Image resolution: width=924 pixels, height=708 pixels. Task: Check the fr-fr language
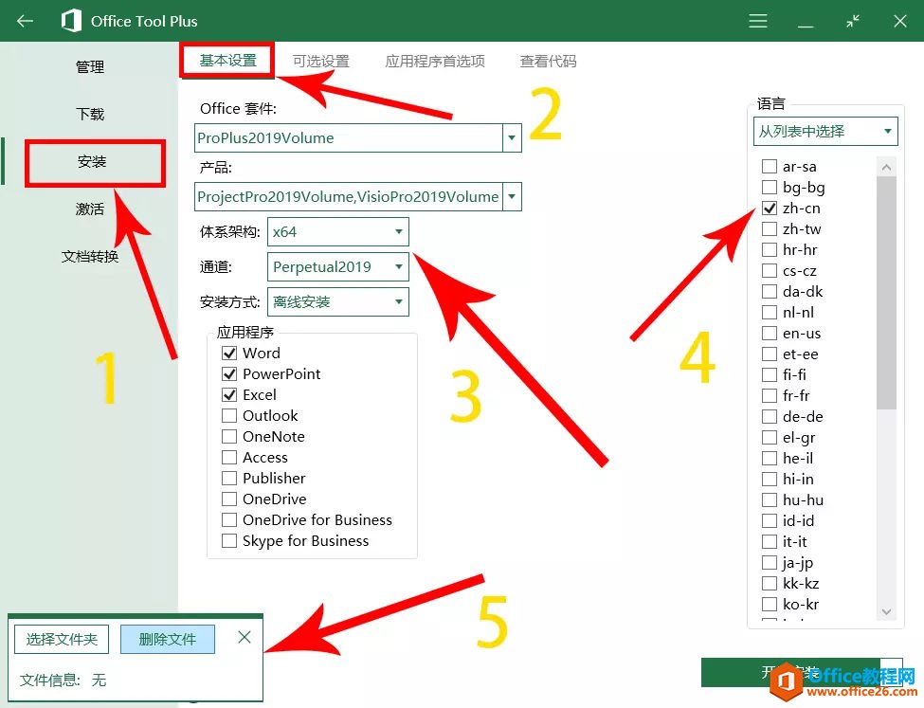(769, 395)
